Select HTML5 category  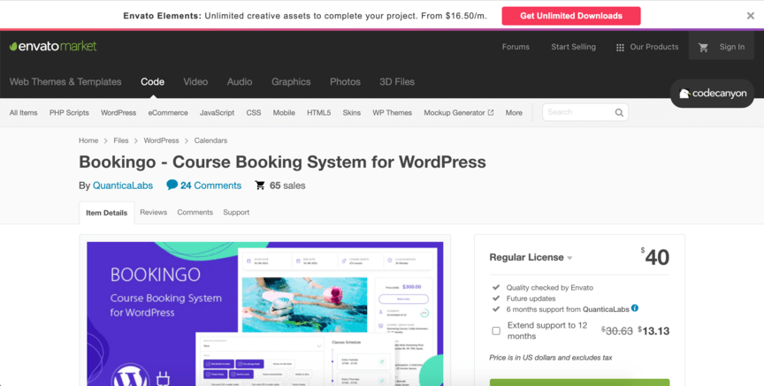318,112
